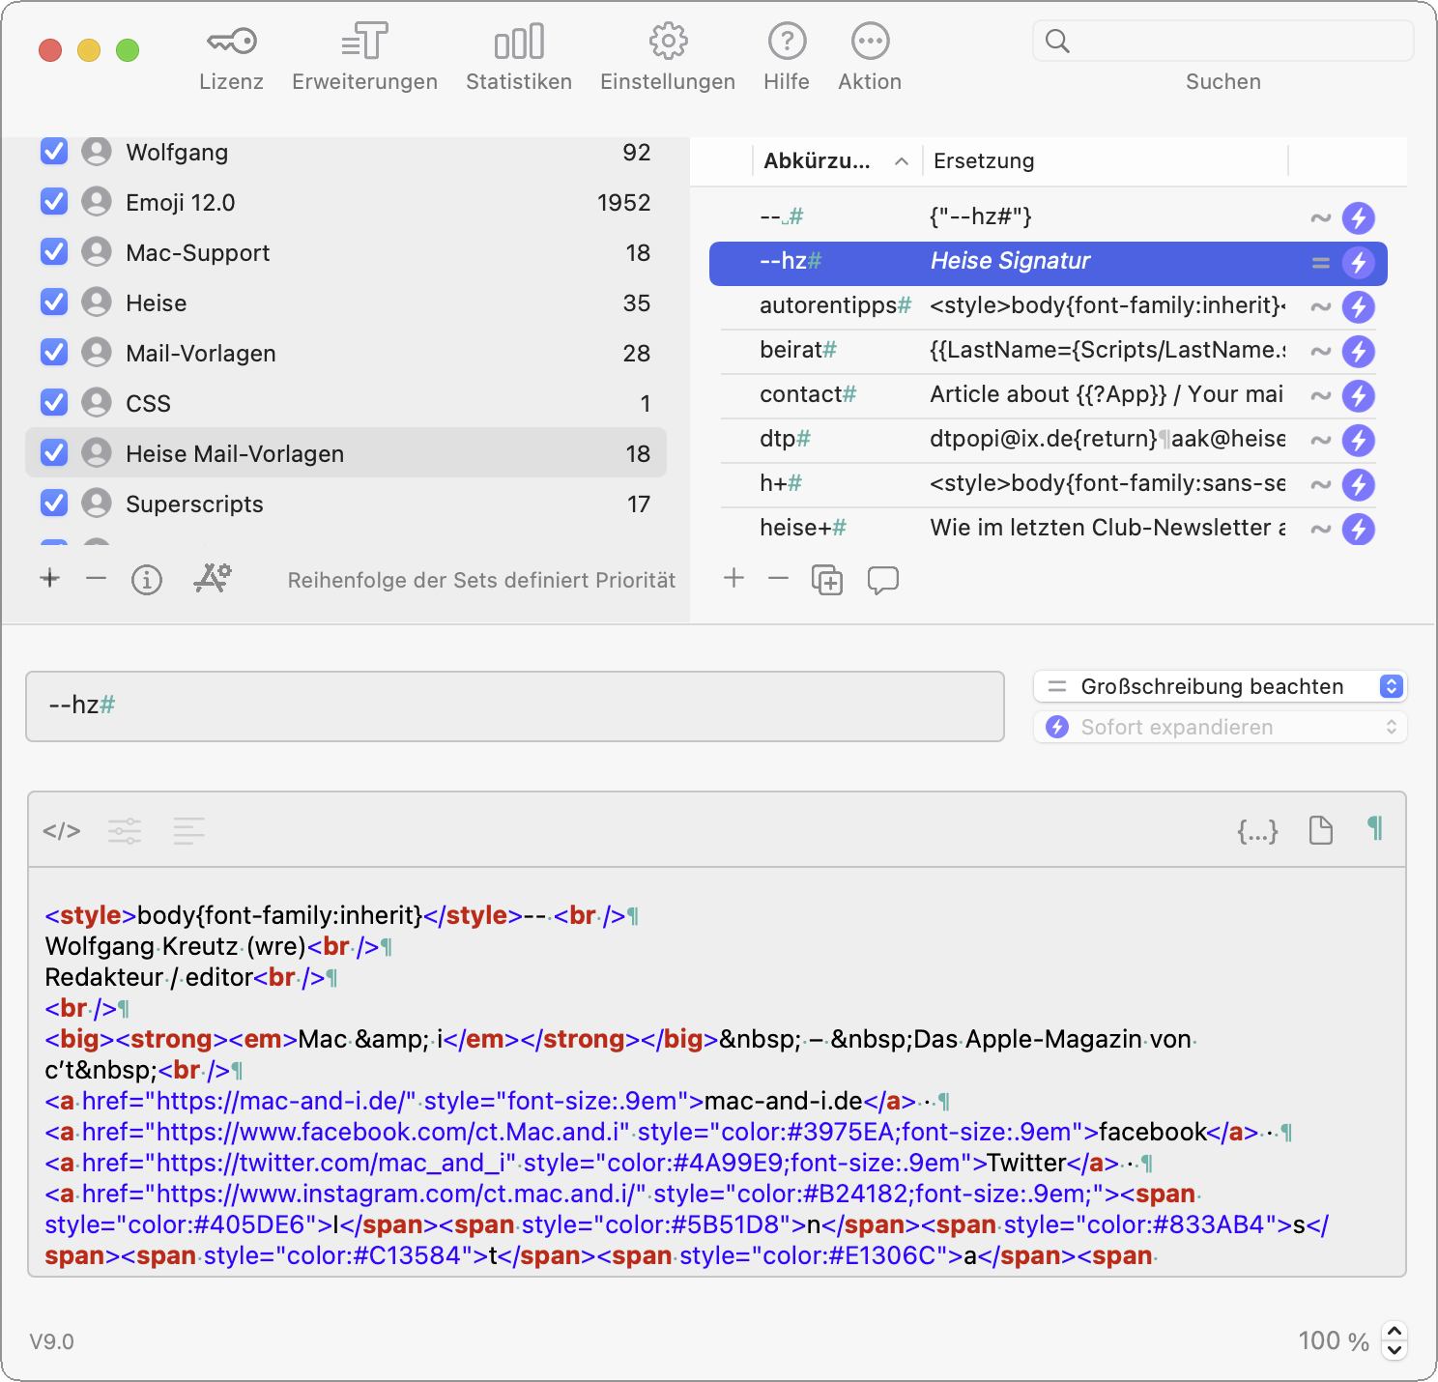The height and width of the screenshot is (1382, 1438).
Task: Open the set info icon
Action: tap(147, 580)
